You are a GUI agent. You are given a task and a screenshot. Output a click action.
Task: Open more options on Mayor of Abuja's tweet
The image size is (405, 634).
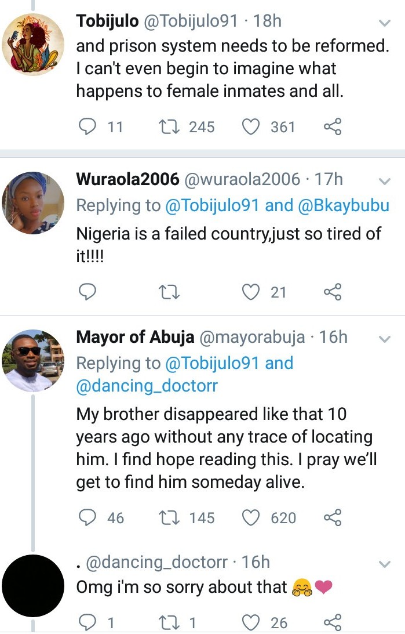coord(384,339)
